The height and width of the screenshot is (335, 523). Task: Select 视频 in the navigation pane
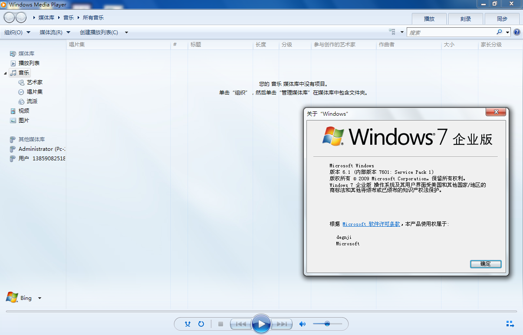click(23, 111)
